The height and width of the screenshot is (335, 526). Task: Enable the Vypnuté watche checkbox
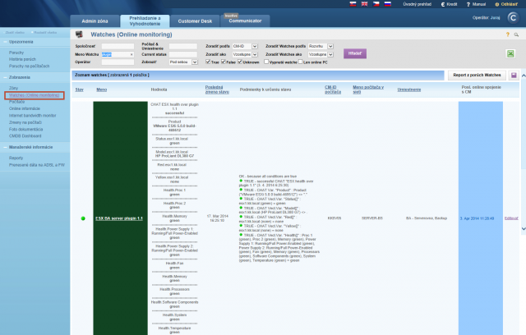[266, 62]
